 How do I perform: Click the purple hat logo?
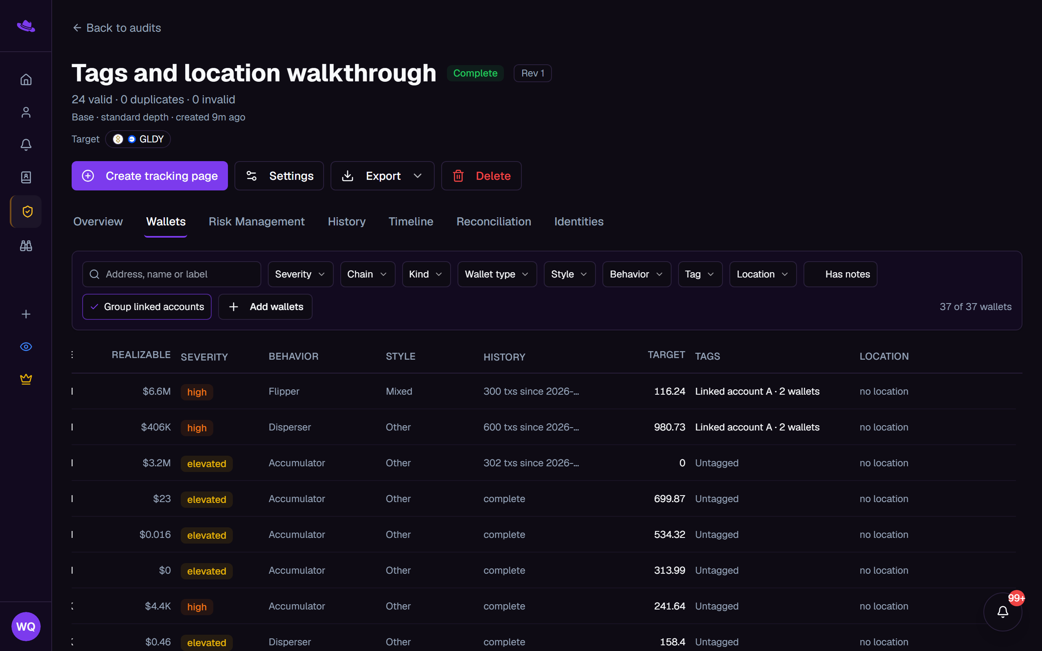pyautogui.click(x=26, y=26)
